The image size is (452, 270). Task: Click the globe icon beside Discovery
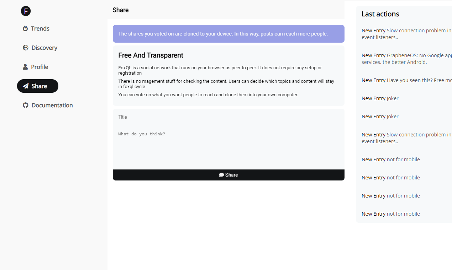26,48
